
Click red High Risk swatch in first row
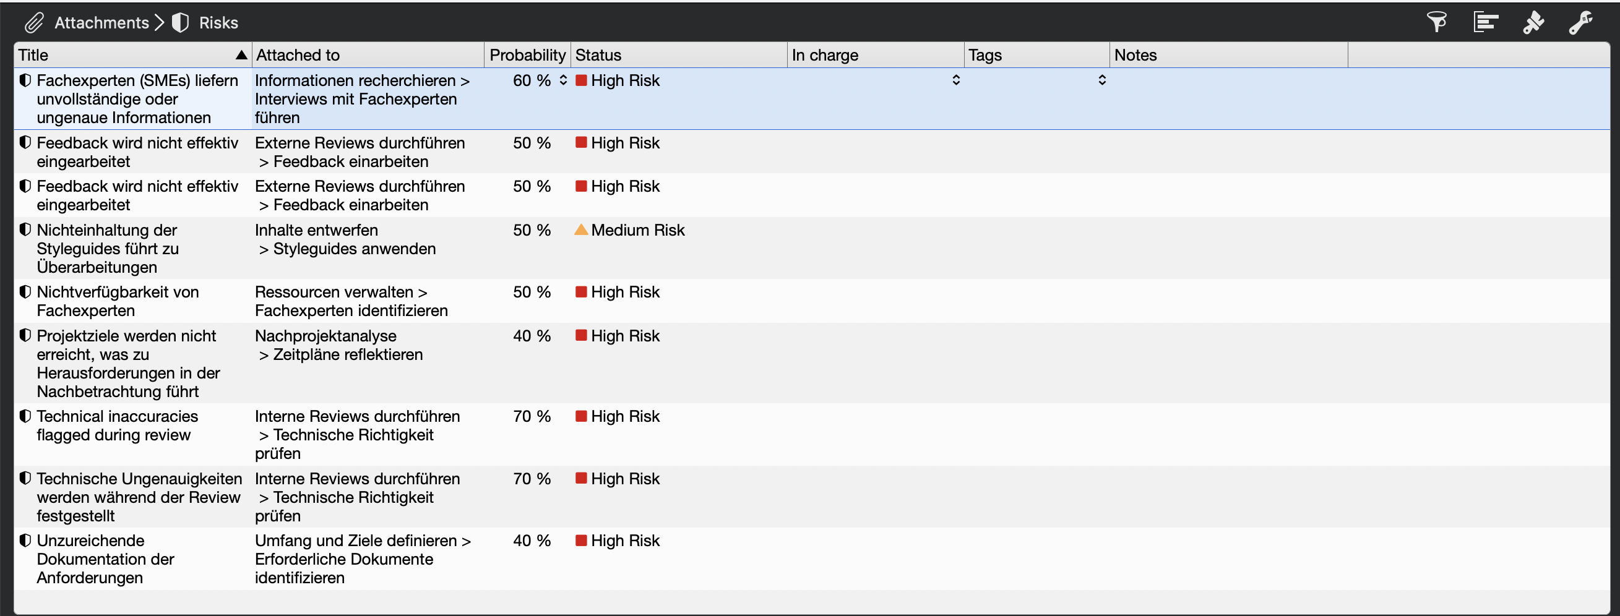coord(581,80)
